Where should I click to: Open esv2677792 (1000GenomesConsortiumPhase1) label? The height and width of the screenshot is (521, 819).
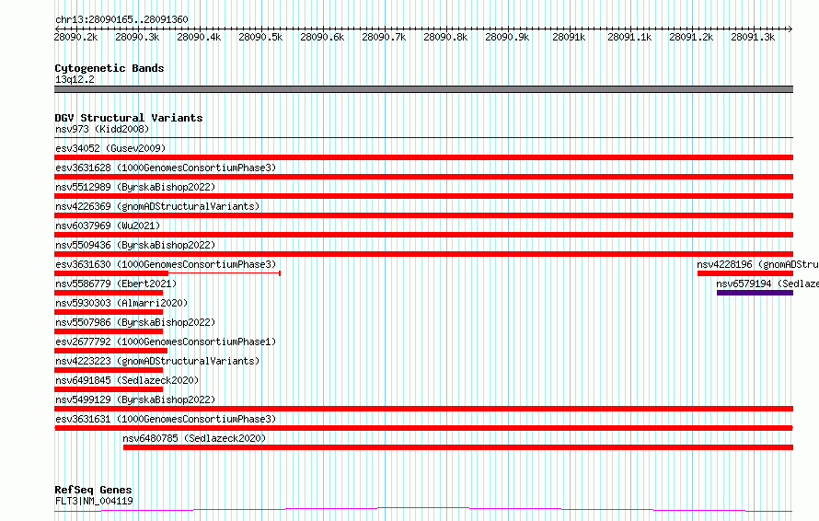[x=166, y=342]
